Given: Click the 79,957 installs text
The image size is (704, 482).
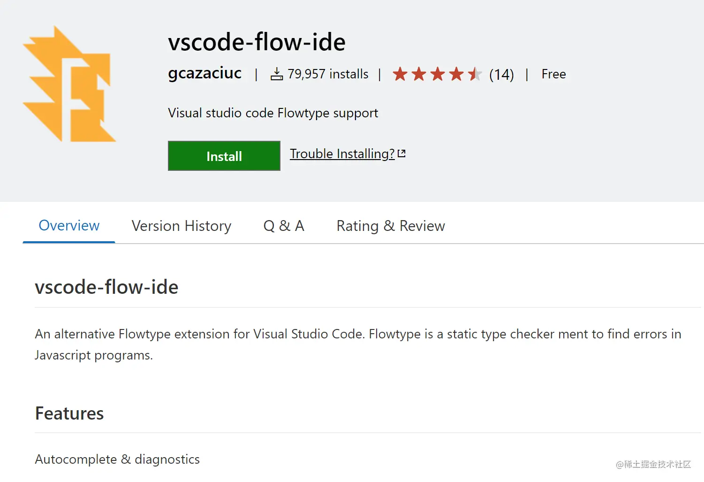Looking at the screenshot, I should (328, 74).
